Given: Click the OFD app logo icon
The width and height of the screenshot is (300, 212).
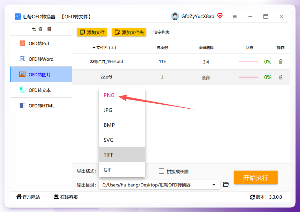Looking at the screenshot, I should [18, 16].
